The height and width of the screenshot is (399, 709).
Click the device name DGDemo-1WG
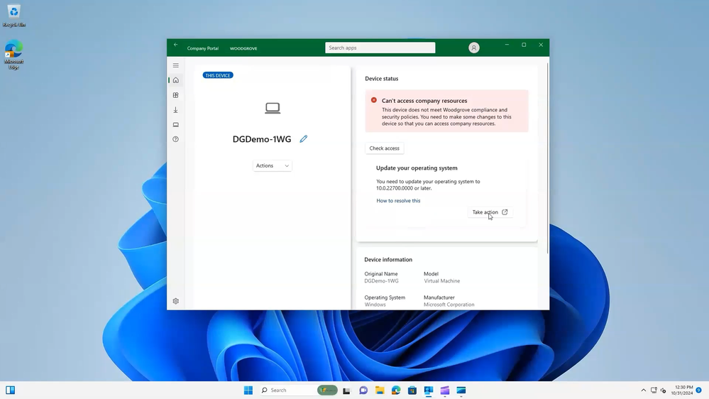coord(262,139)
